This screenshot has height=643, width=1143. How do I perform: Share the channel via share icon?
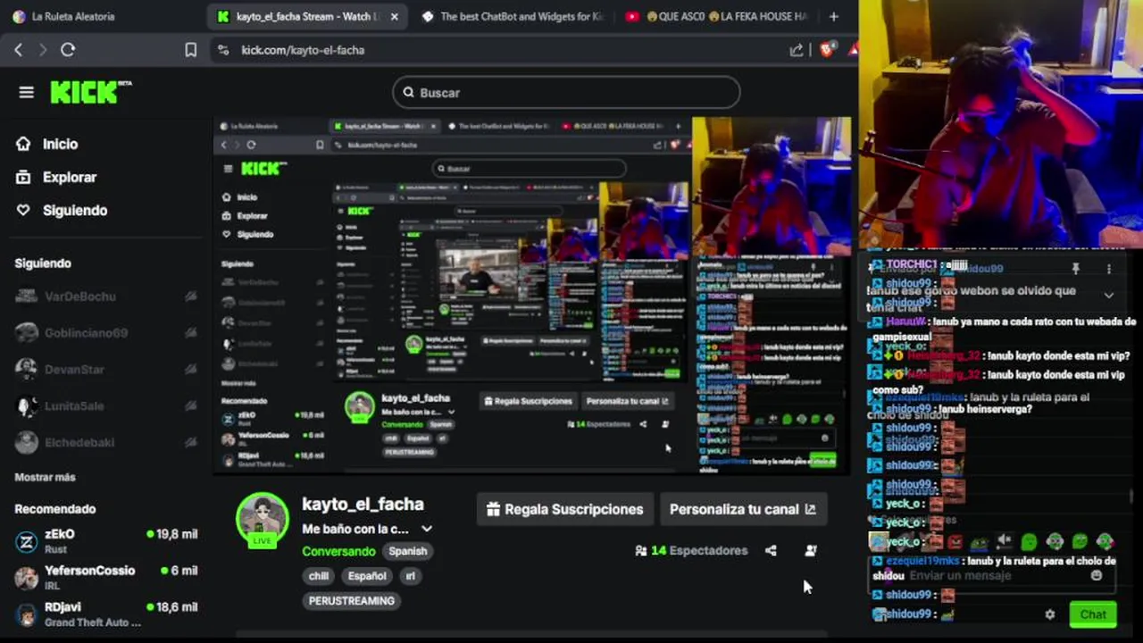[x=771, y=551]
